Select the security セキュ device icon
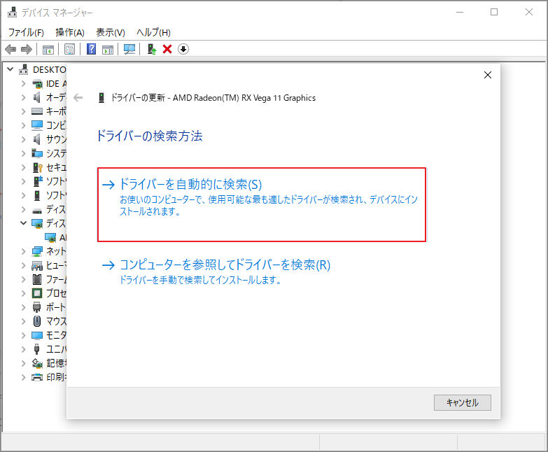The height and width of the screenshot is (452, 548). coord(37,167)
